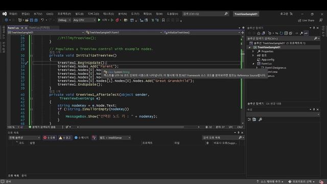Collapse the Form1.cs node in Solution Explorer
Viewport: 327px width, 184px height.
point(253,63)
